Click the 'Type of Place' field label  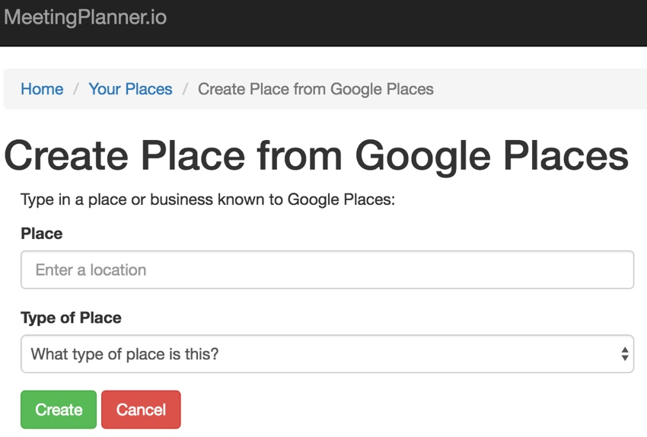71,317
